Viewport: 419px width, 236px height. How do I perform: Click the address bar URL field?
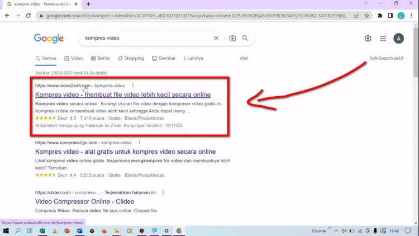(197, 16)
